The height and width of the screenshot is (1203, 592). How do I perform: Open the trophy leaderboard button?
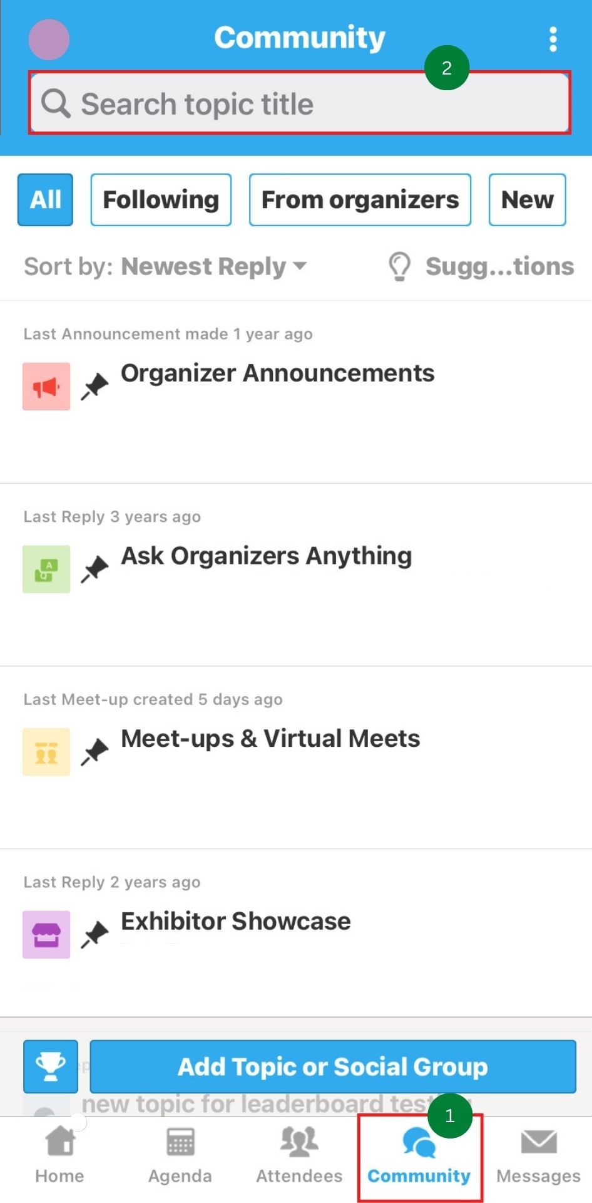tap(51, 1066)
